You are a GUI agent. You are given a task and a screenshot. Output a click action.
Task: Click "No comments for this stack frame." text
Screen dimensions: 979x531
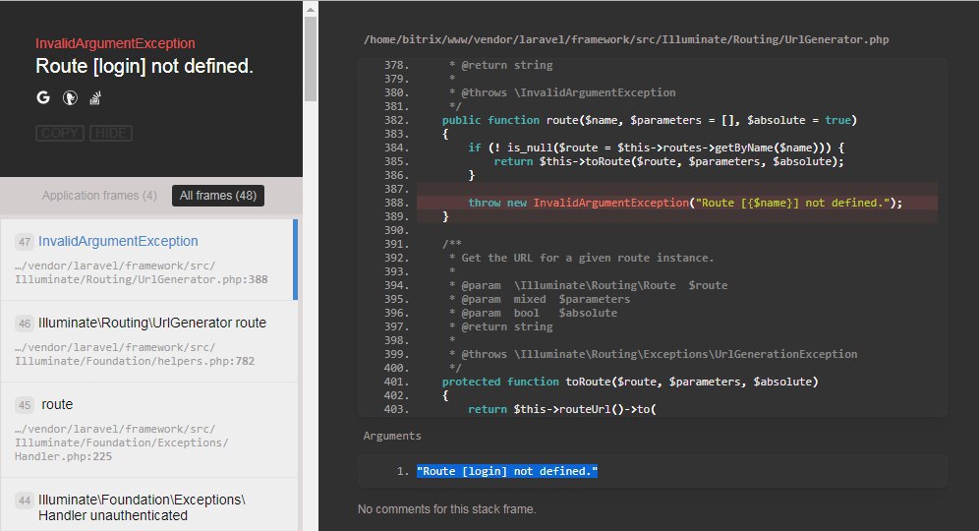(447, 509)
